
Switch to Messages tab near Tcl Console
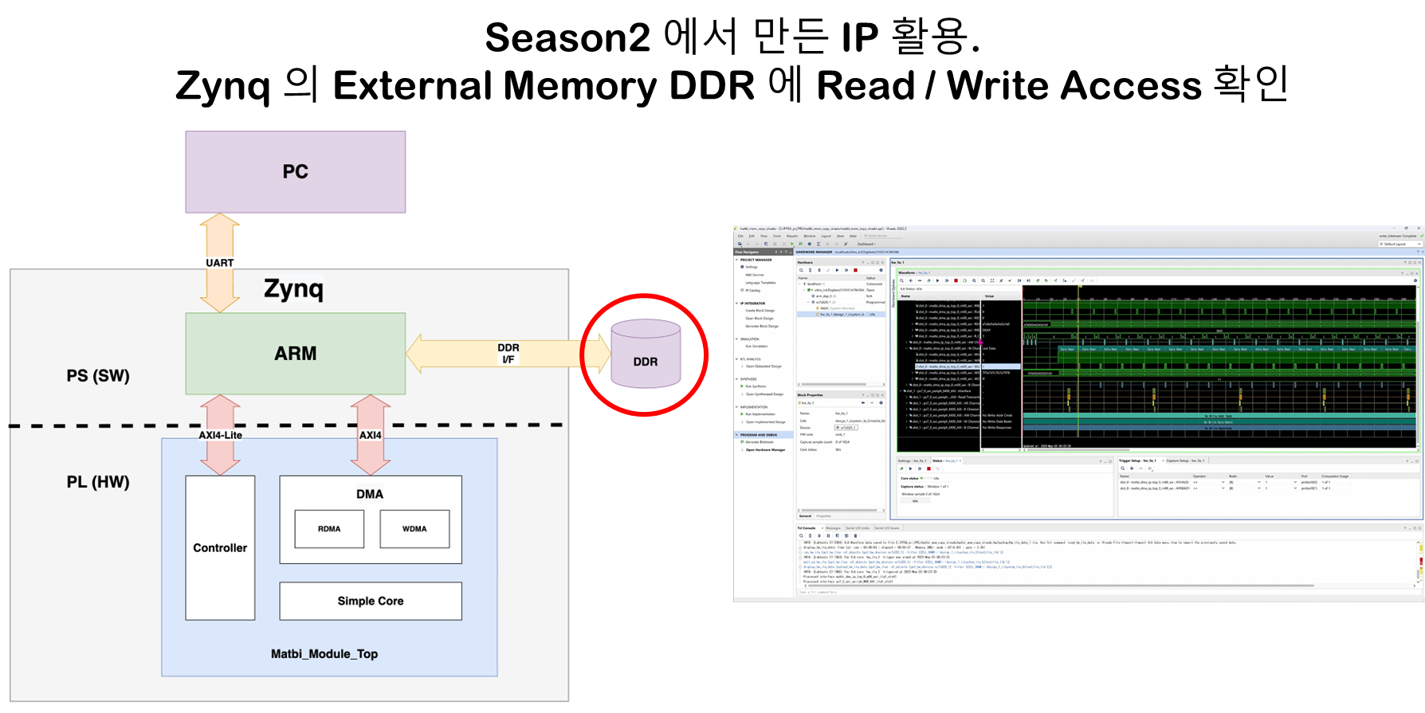point(833,528)
